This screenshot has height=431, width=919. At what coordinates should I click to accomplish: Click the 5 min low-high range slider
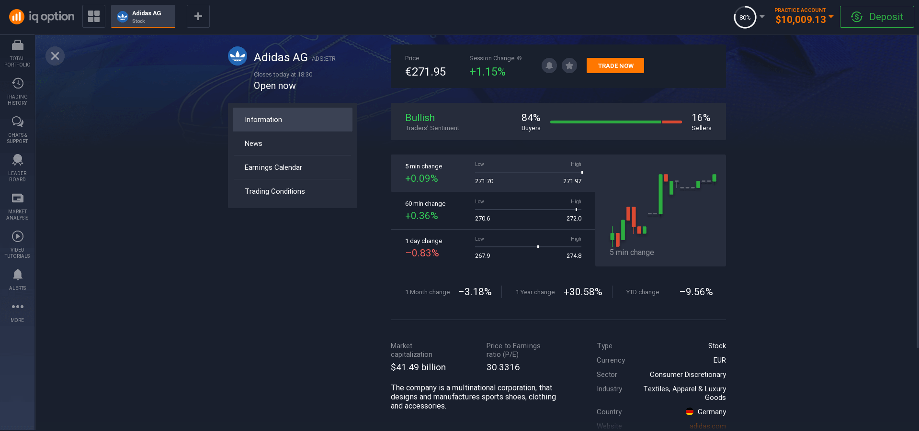[529, 172]
